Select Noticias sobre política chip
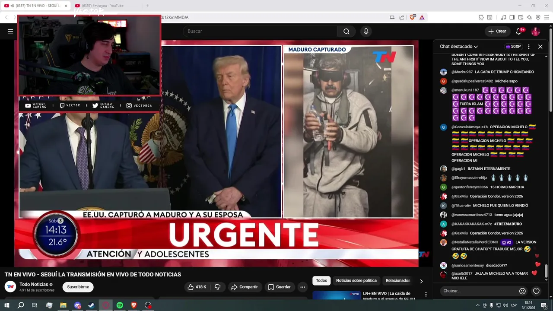The width and height of the screenshot is (553, 311). point(356,280)
